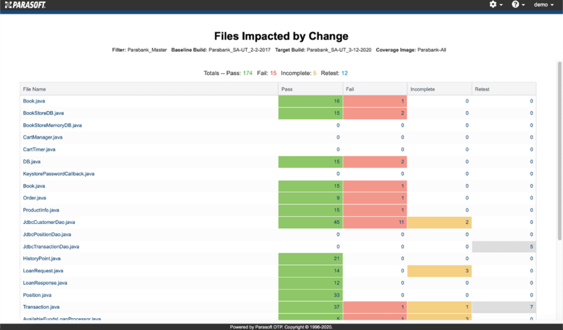Click the Pass cell 15 for DB.java
The height and width of the screenshot is (330, 563).
[310, 161]
